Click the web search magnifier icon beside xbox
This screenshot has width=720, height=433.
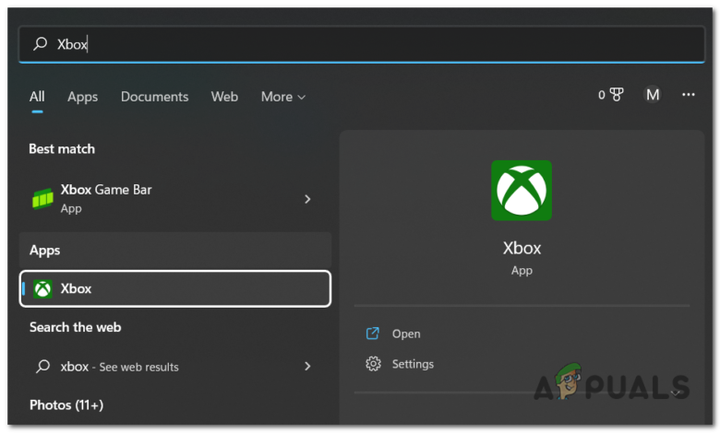coord(42,366)
